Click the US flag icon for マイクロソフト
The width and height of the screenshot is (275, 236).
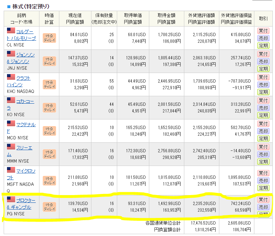[x=11, y=171]
